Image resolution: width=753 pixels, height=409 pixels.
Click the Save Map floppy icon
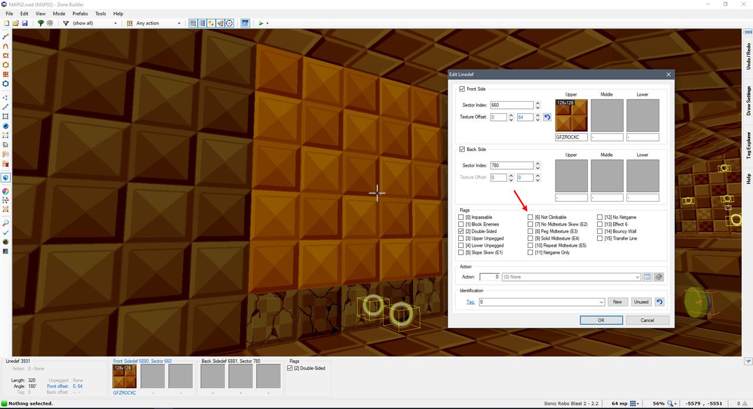click(x=25, y=23)
